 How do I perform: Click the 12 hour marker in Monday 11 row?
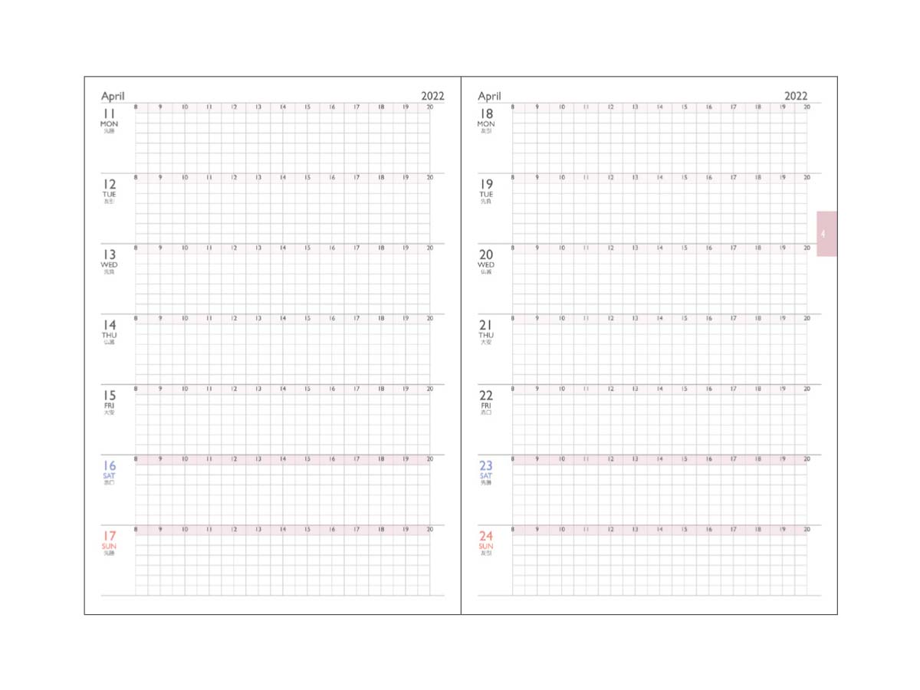pyautogui.click(x=234, y=107)
